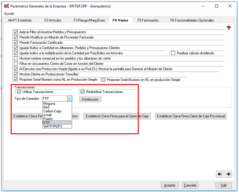Image resolution: width=239 pixels, height=192 pixels.
Task: Go to F6 Funcionalidades Opcionales tab
Action: coord(192,20)
